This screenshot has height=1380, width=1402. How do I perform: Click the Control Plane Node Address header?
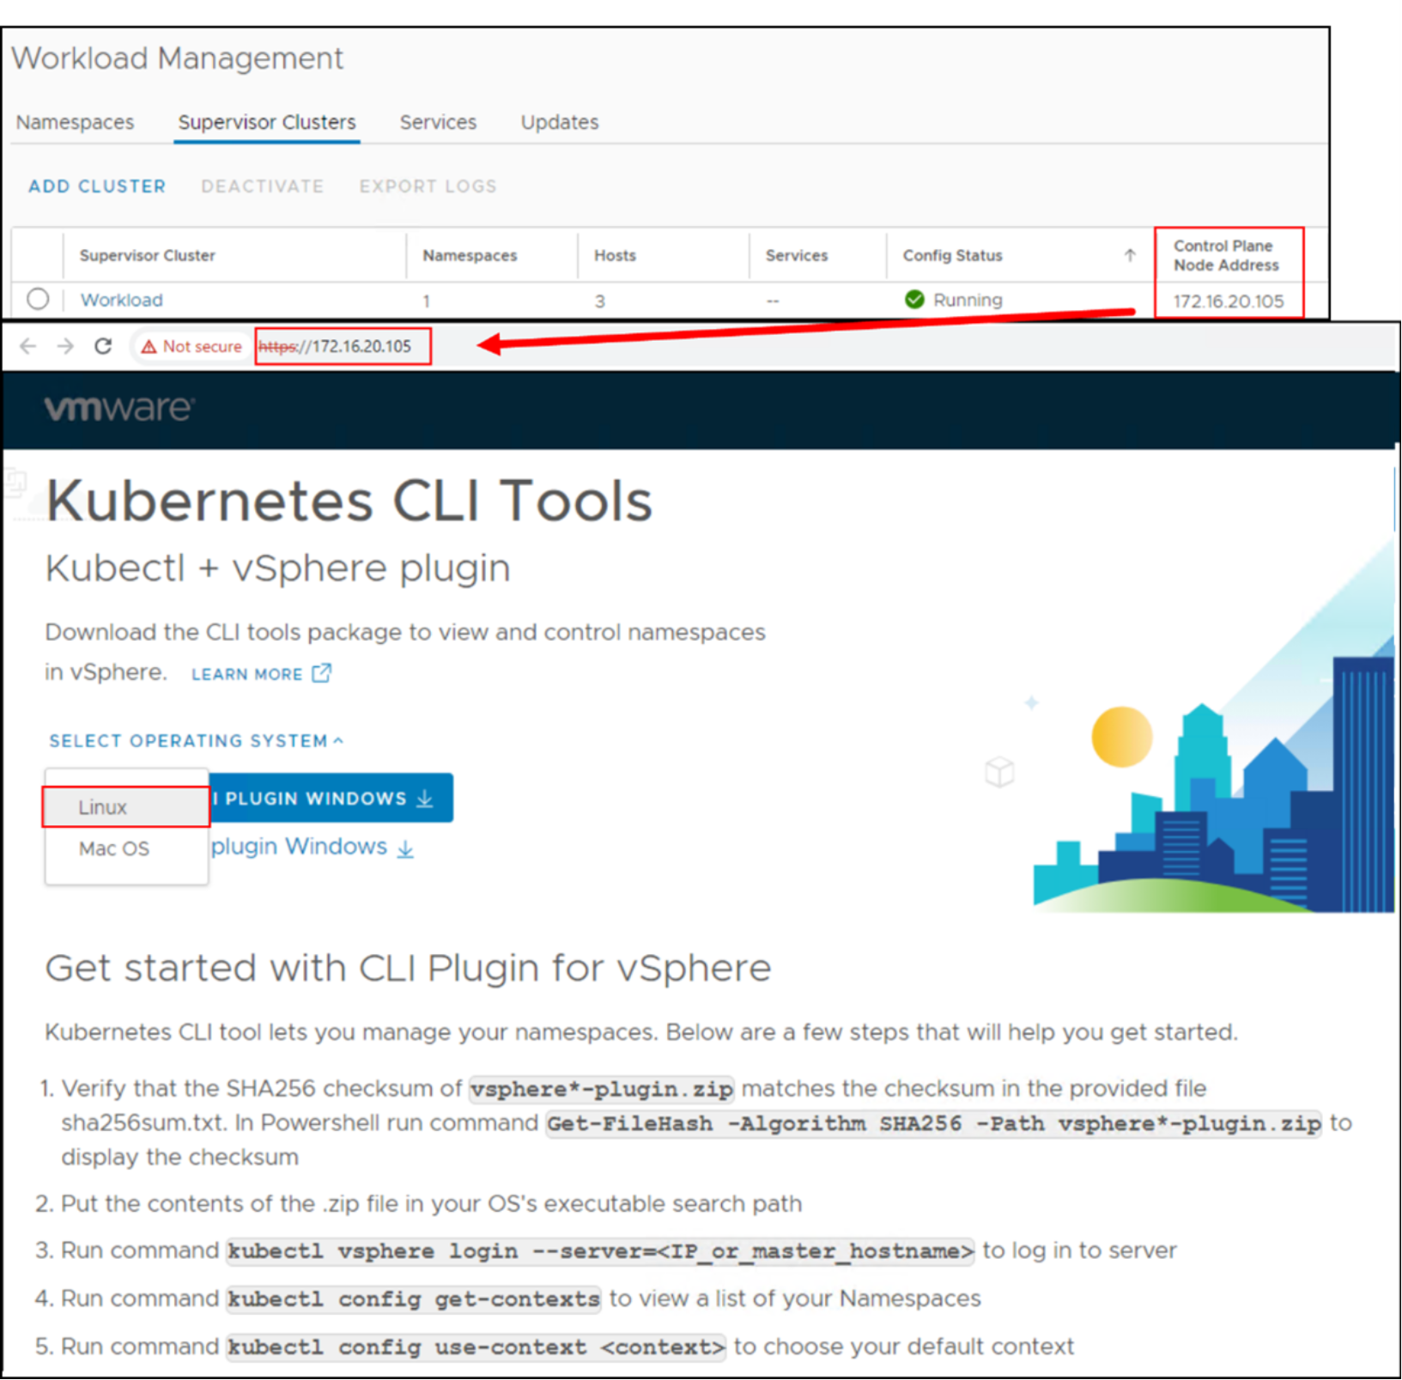pos(1226,255)
